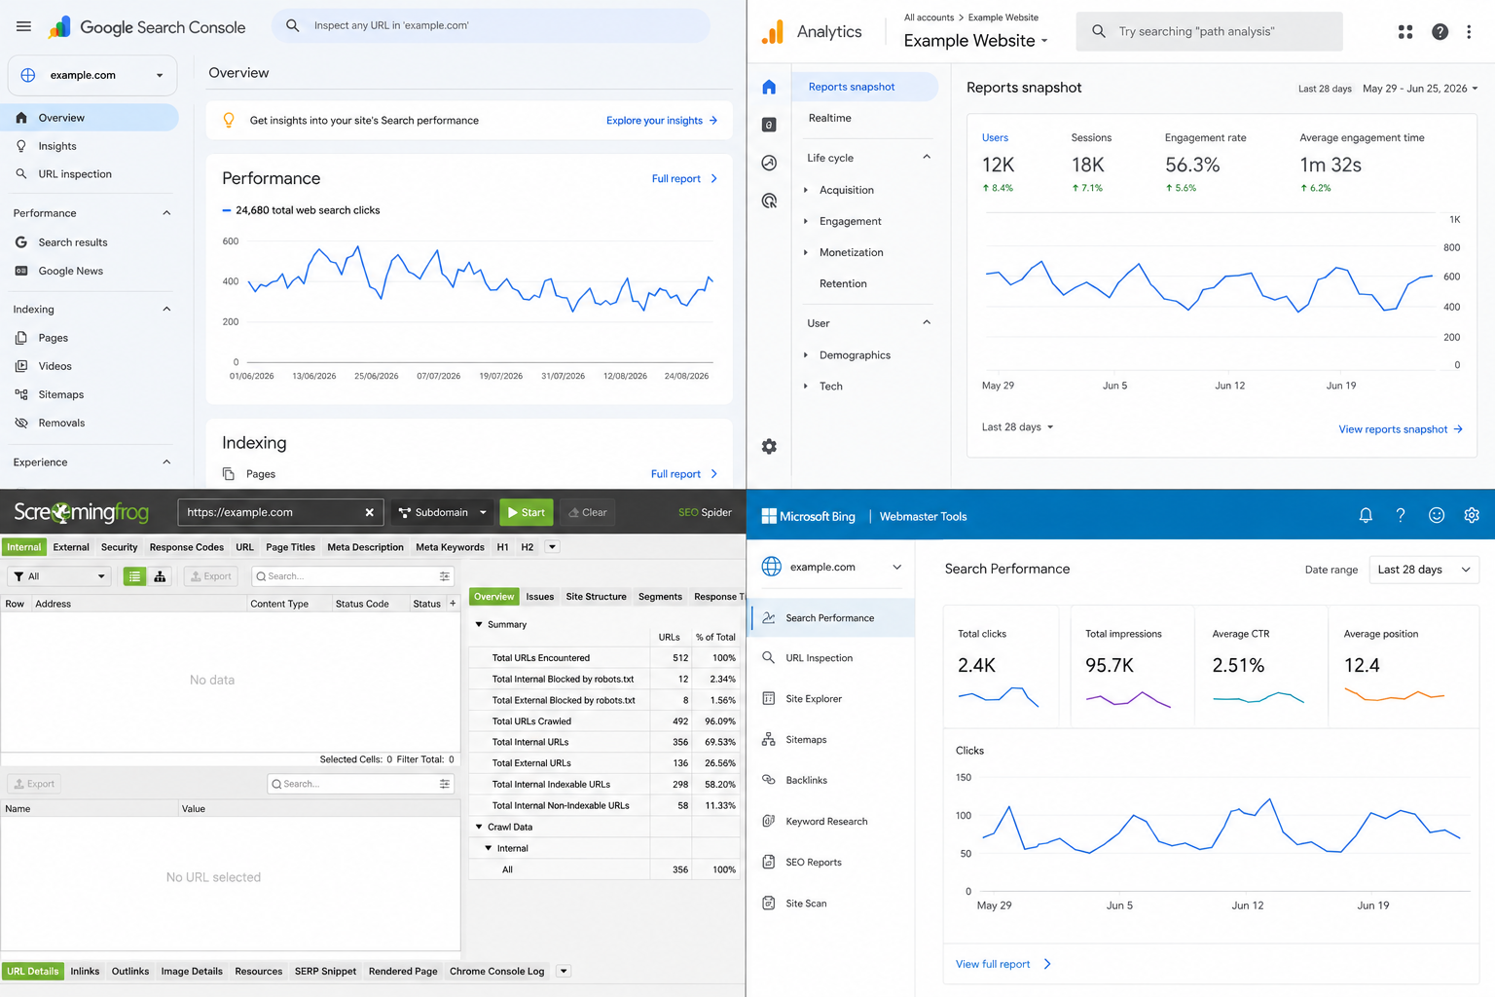
Task: Open Realtime in the Analytics navigation
Action: click(829, 118)
